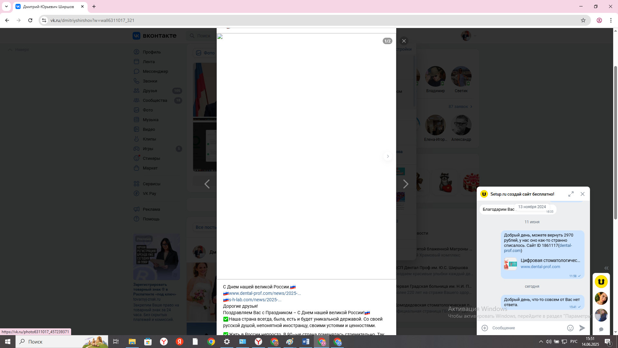Screen dimensions: 618x348
Task: Show hidden tray icons chevron
Action: (541, 342)
